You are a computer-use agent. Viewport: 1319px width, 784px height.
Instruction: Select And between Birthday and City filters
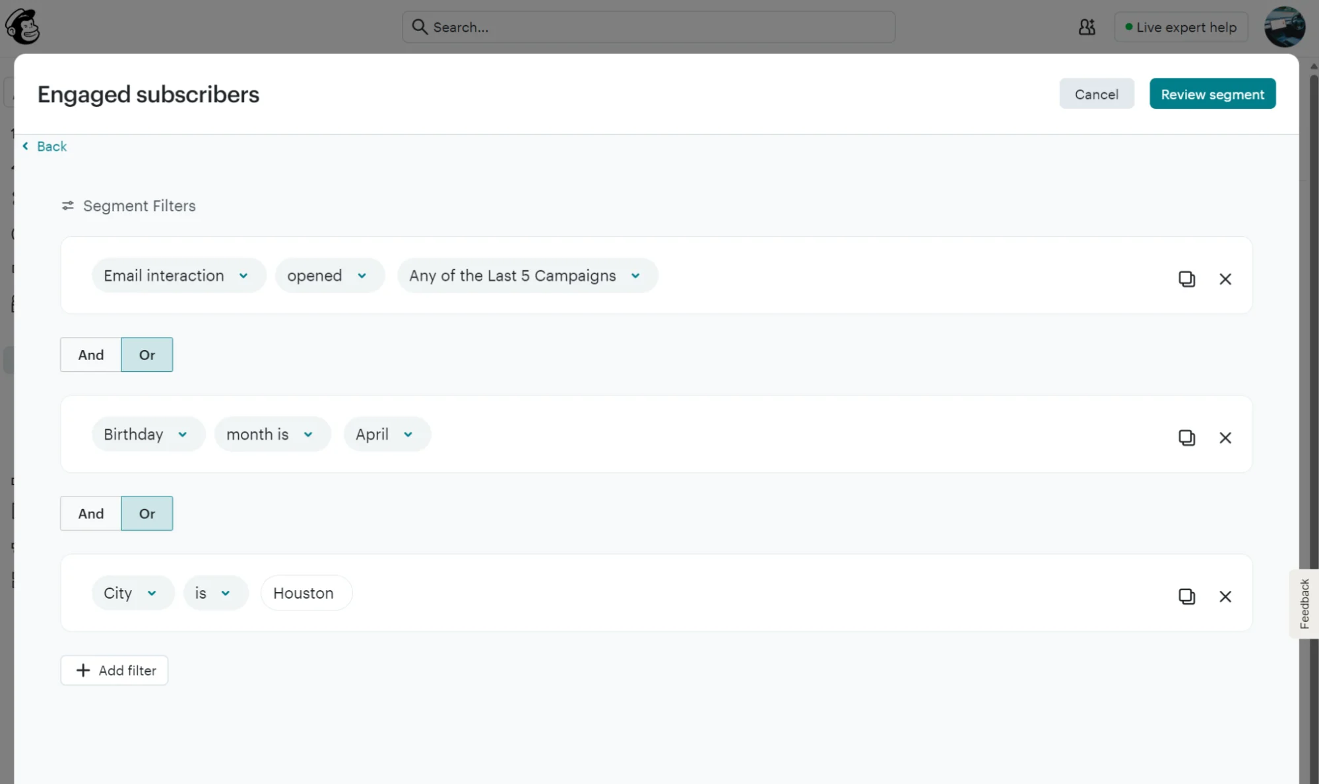(x=91, y=514)
